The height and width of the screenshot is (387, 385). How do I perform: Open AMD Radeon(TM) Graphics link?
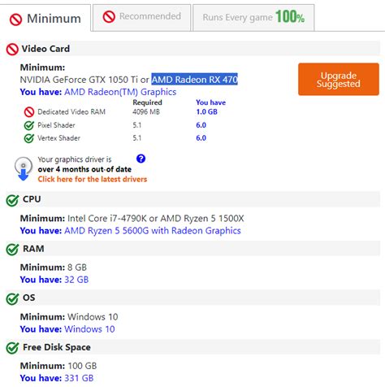coord(120,92)
